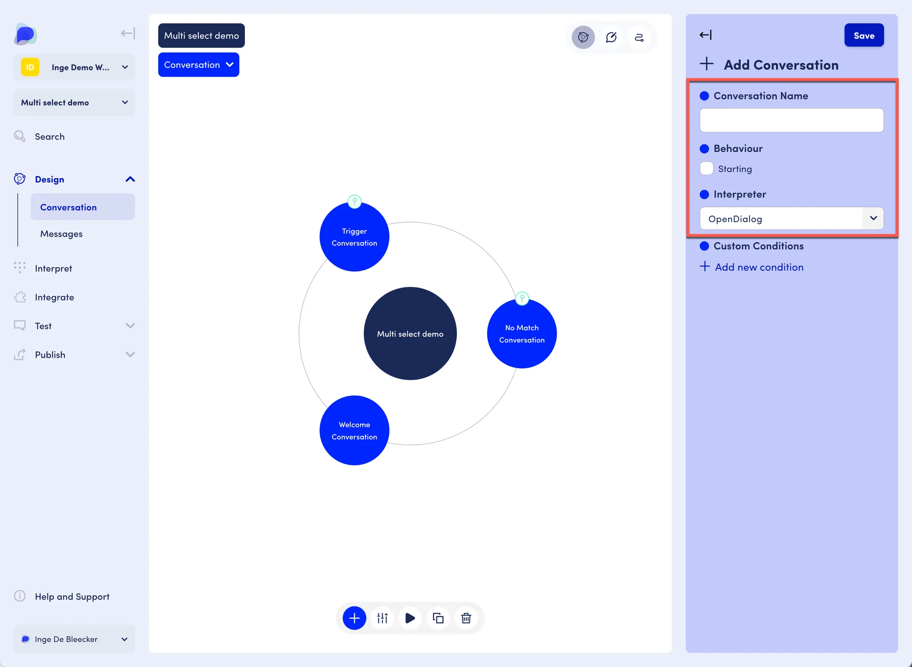Click the Save button
Viewport: 912px width, 667px height.
[x=864, y=35]
